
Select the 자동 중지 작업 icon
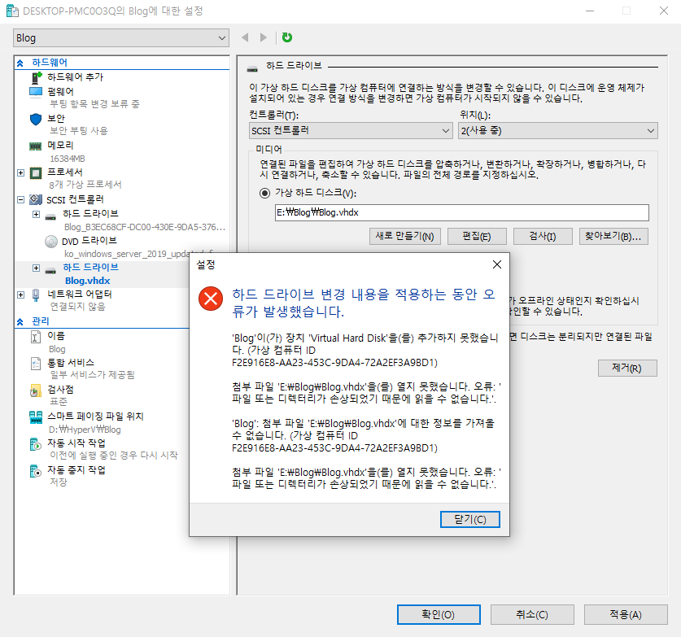point(36,471)
